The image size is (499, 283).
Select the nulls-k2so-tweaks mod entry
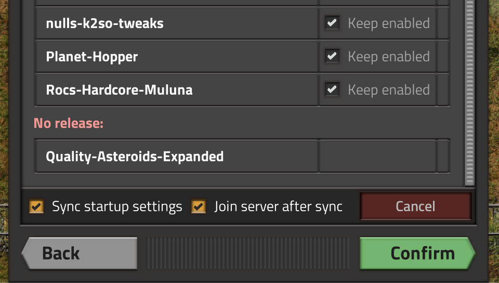point(104,23)
